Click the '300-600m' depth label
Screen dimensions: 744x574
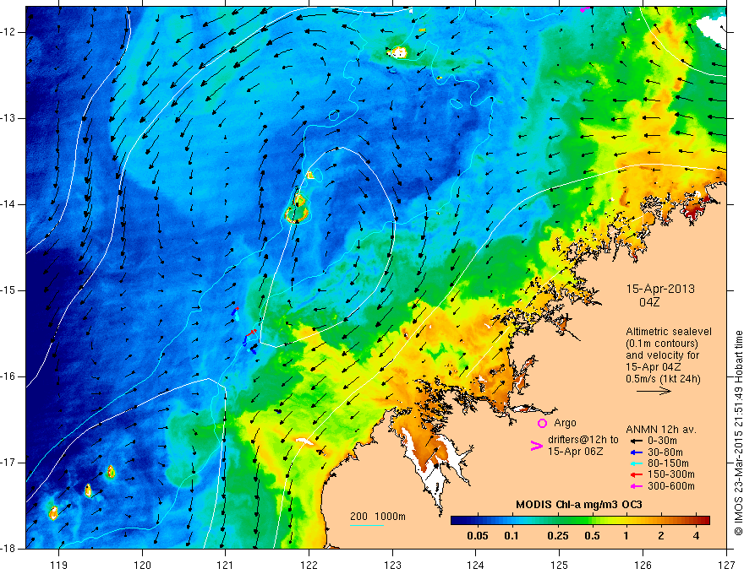[x=671, y=486]
